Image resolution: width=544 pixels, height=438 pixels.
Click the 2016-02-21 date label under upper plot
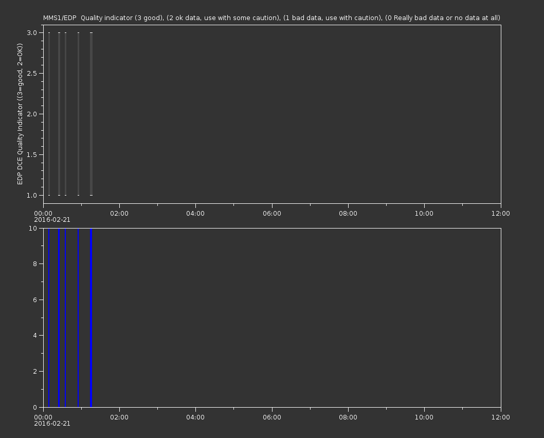point(52,220)
